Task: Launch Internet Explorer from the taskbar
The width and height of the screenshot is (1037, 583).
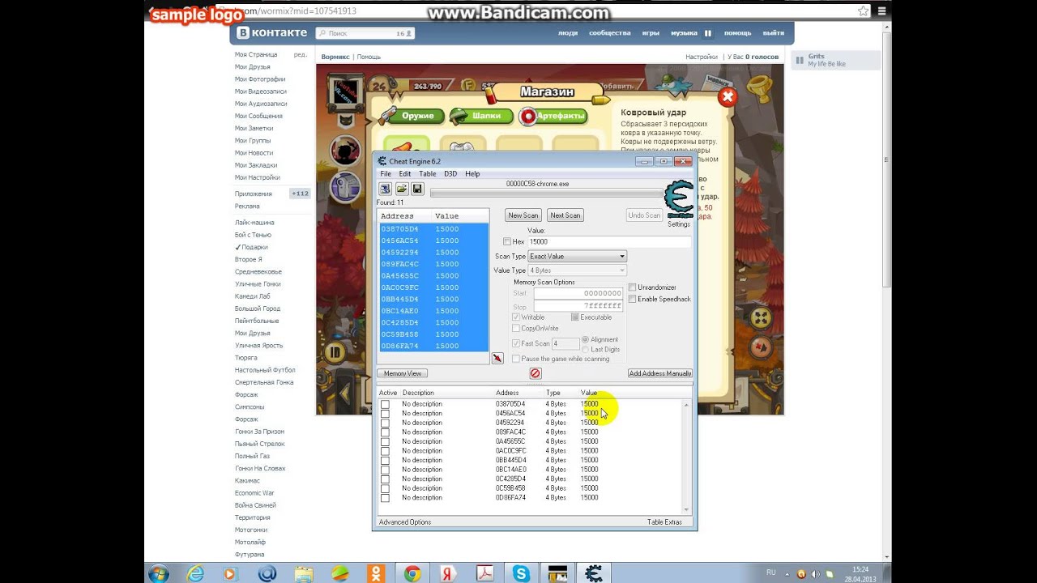Action: coord(195,573)
